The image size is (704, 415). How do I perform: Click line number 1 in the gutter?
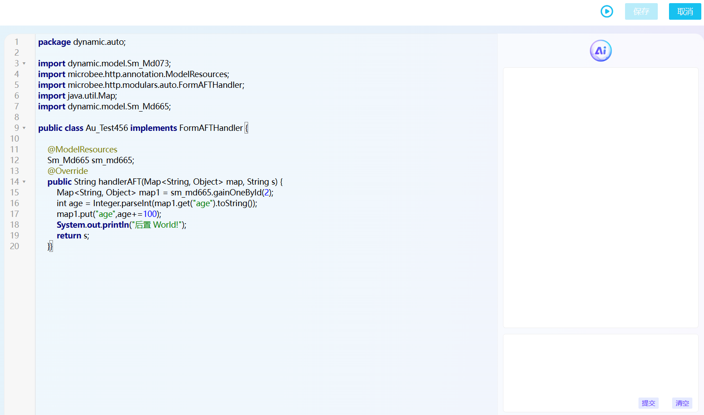(17, 42)
